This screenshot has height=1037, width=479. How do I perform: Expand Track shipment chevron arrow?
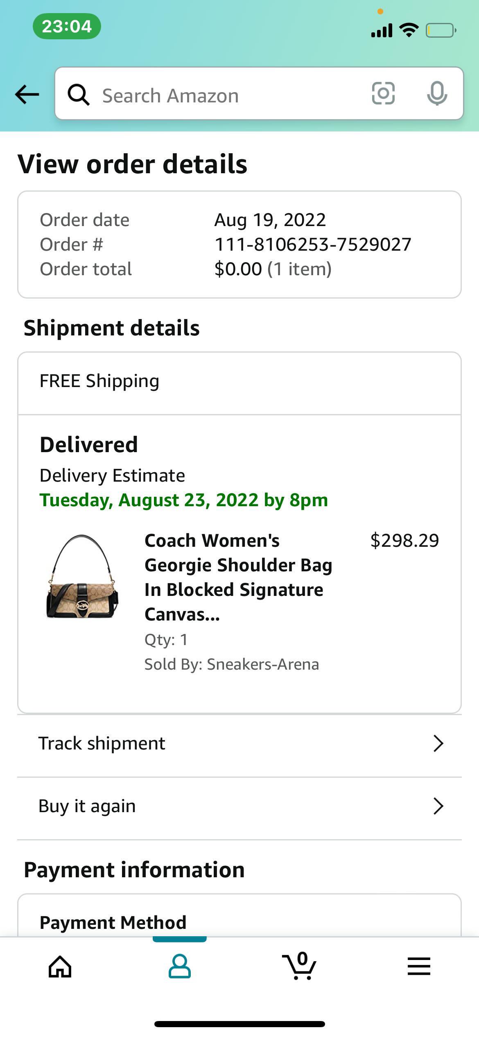pyautogui.click(x=438, y=743)
